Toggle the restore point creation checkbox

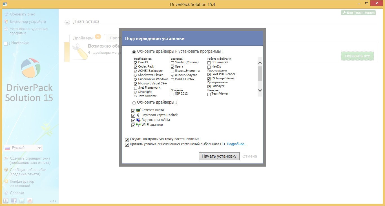click(x=127, y=140)
